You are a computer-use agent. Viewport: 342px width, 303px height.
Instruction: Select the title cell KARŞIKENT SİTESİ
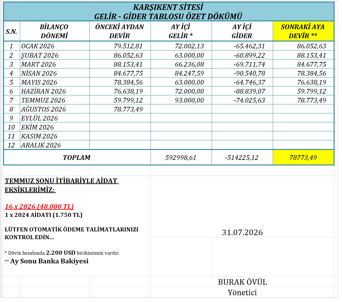168,11
